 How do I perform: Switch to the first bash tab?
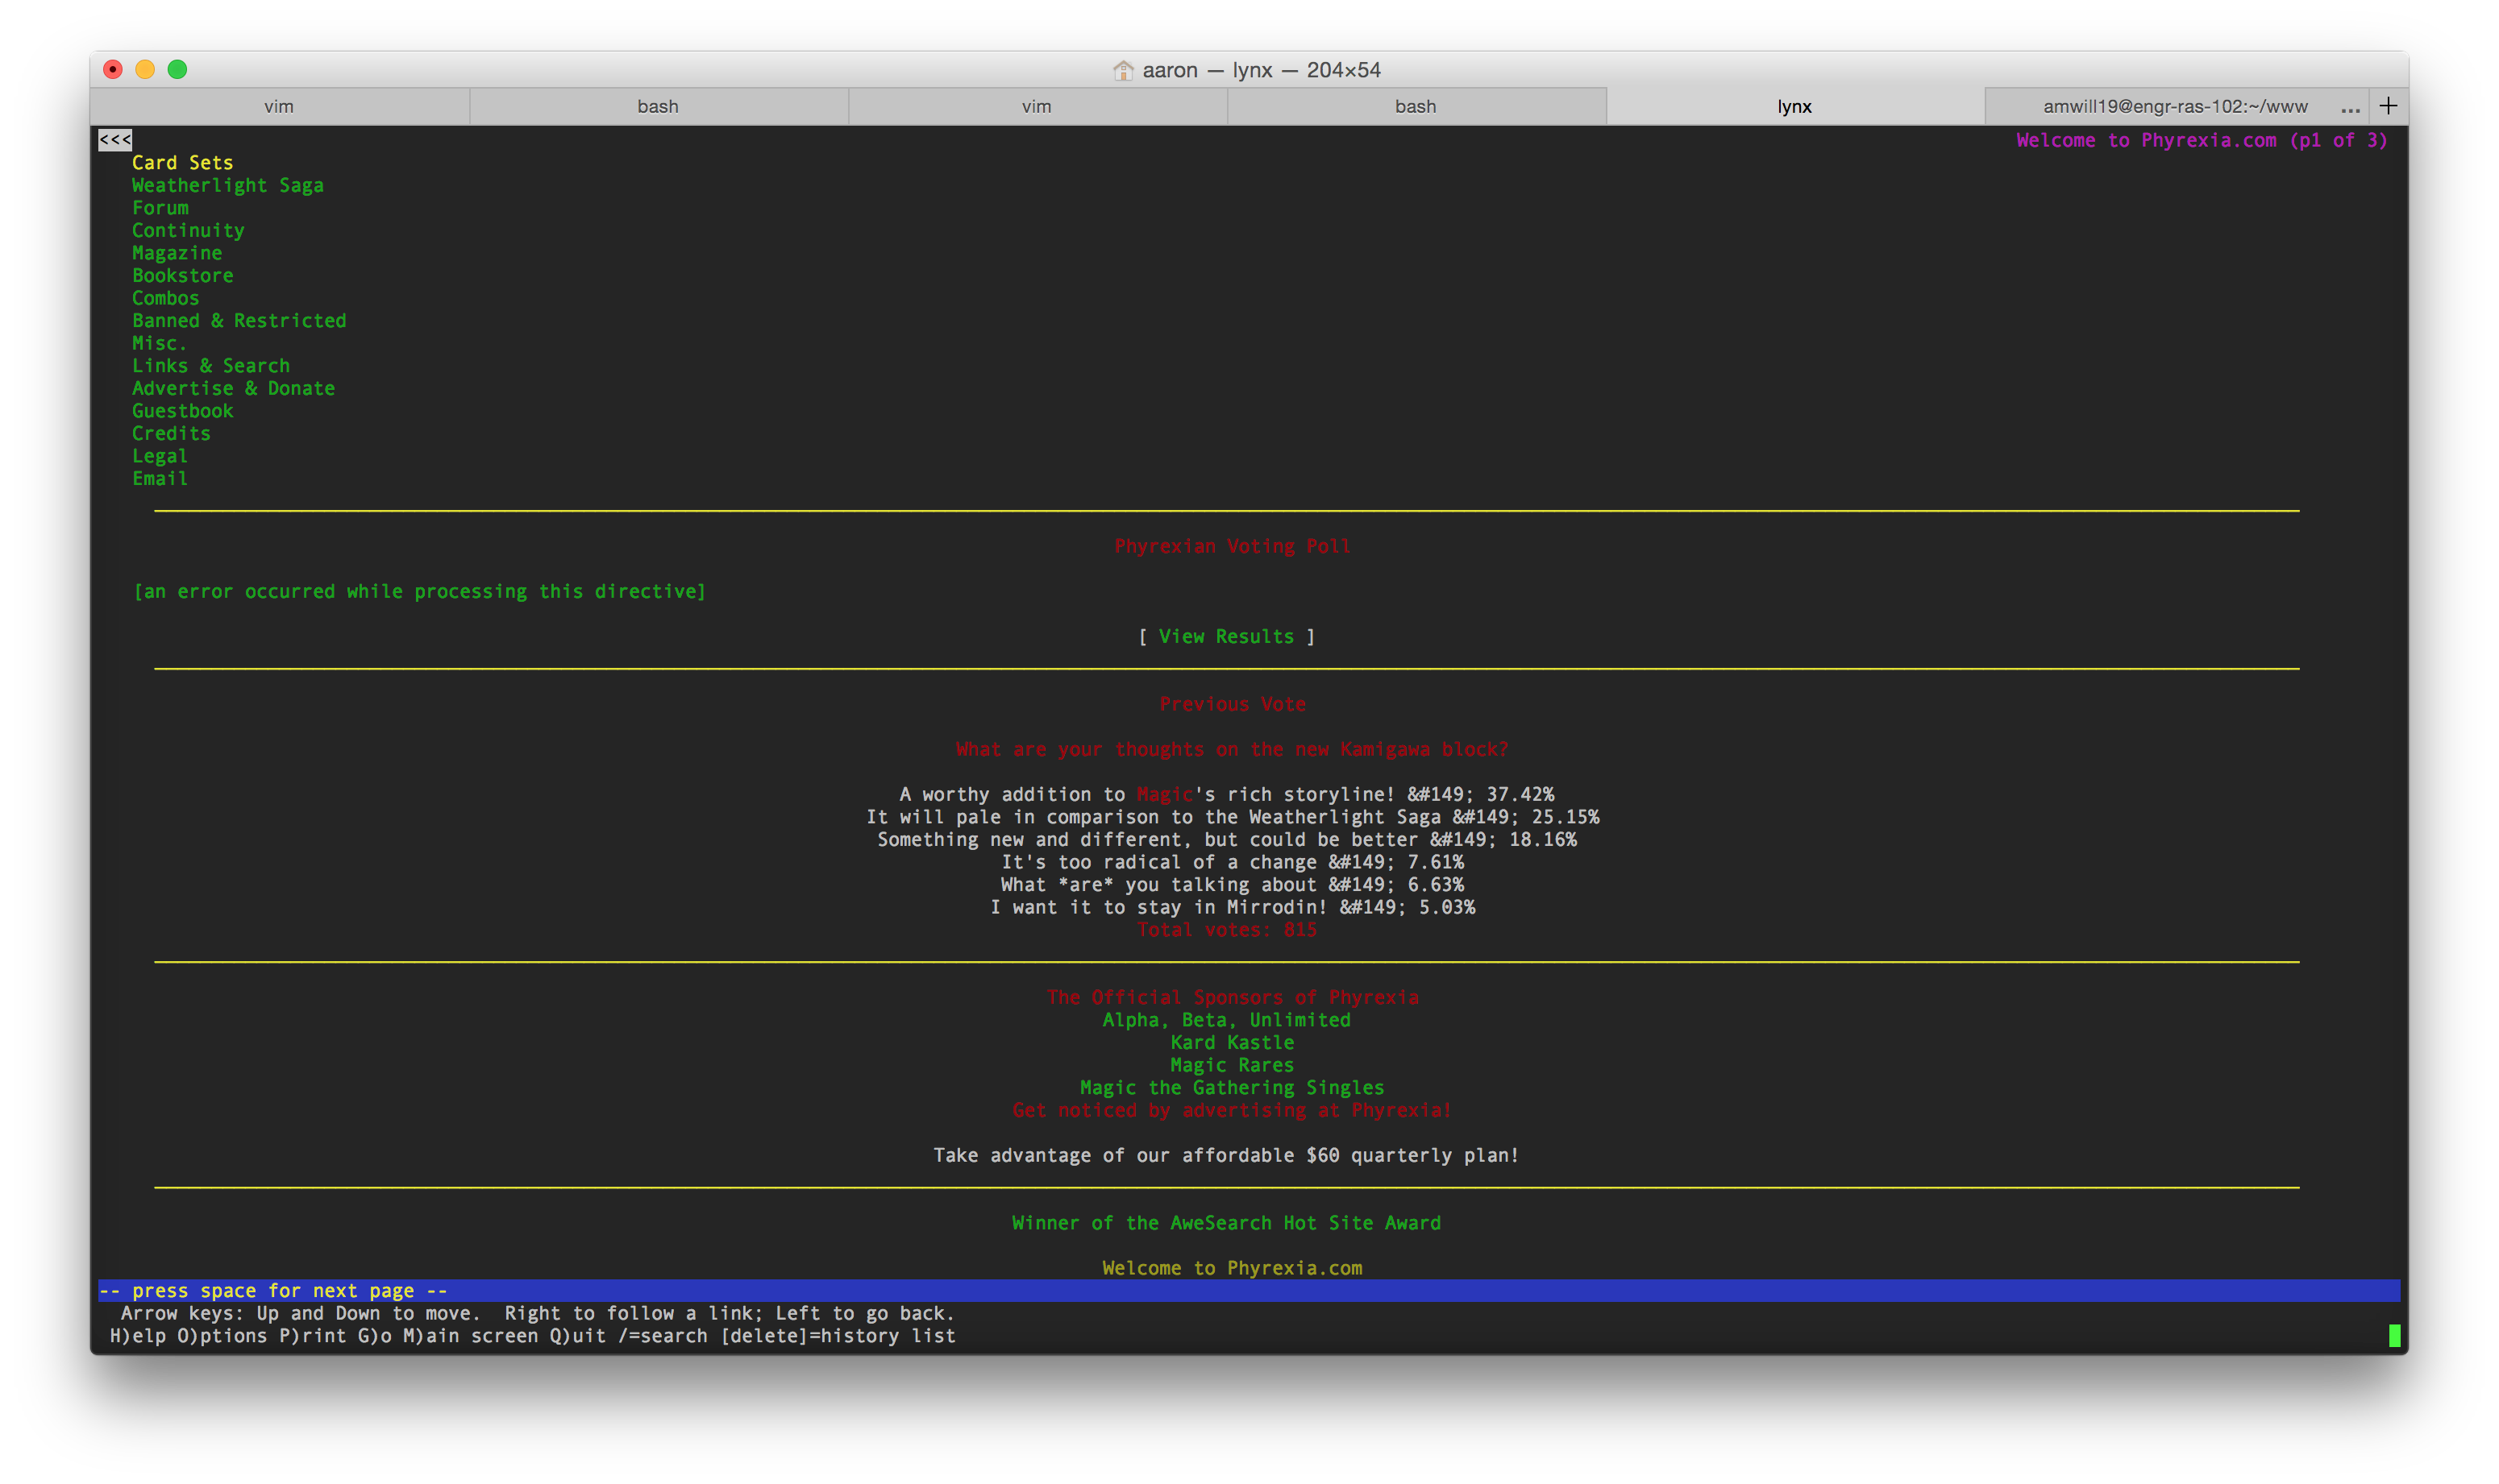pyautogui.click(x=659, y=106)
